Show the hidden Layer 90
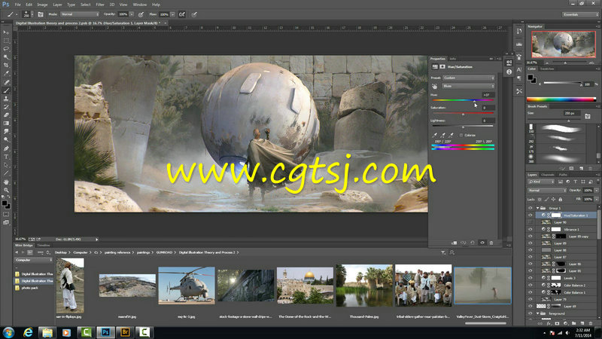This screenshot has height=339, width=602. 531,222
